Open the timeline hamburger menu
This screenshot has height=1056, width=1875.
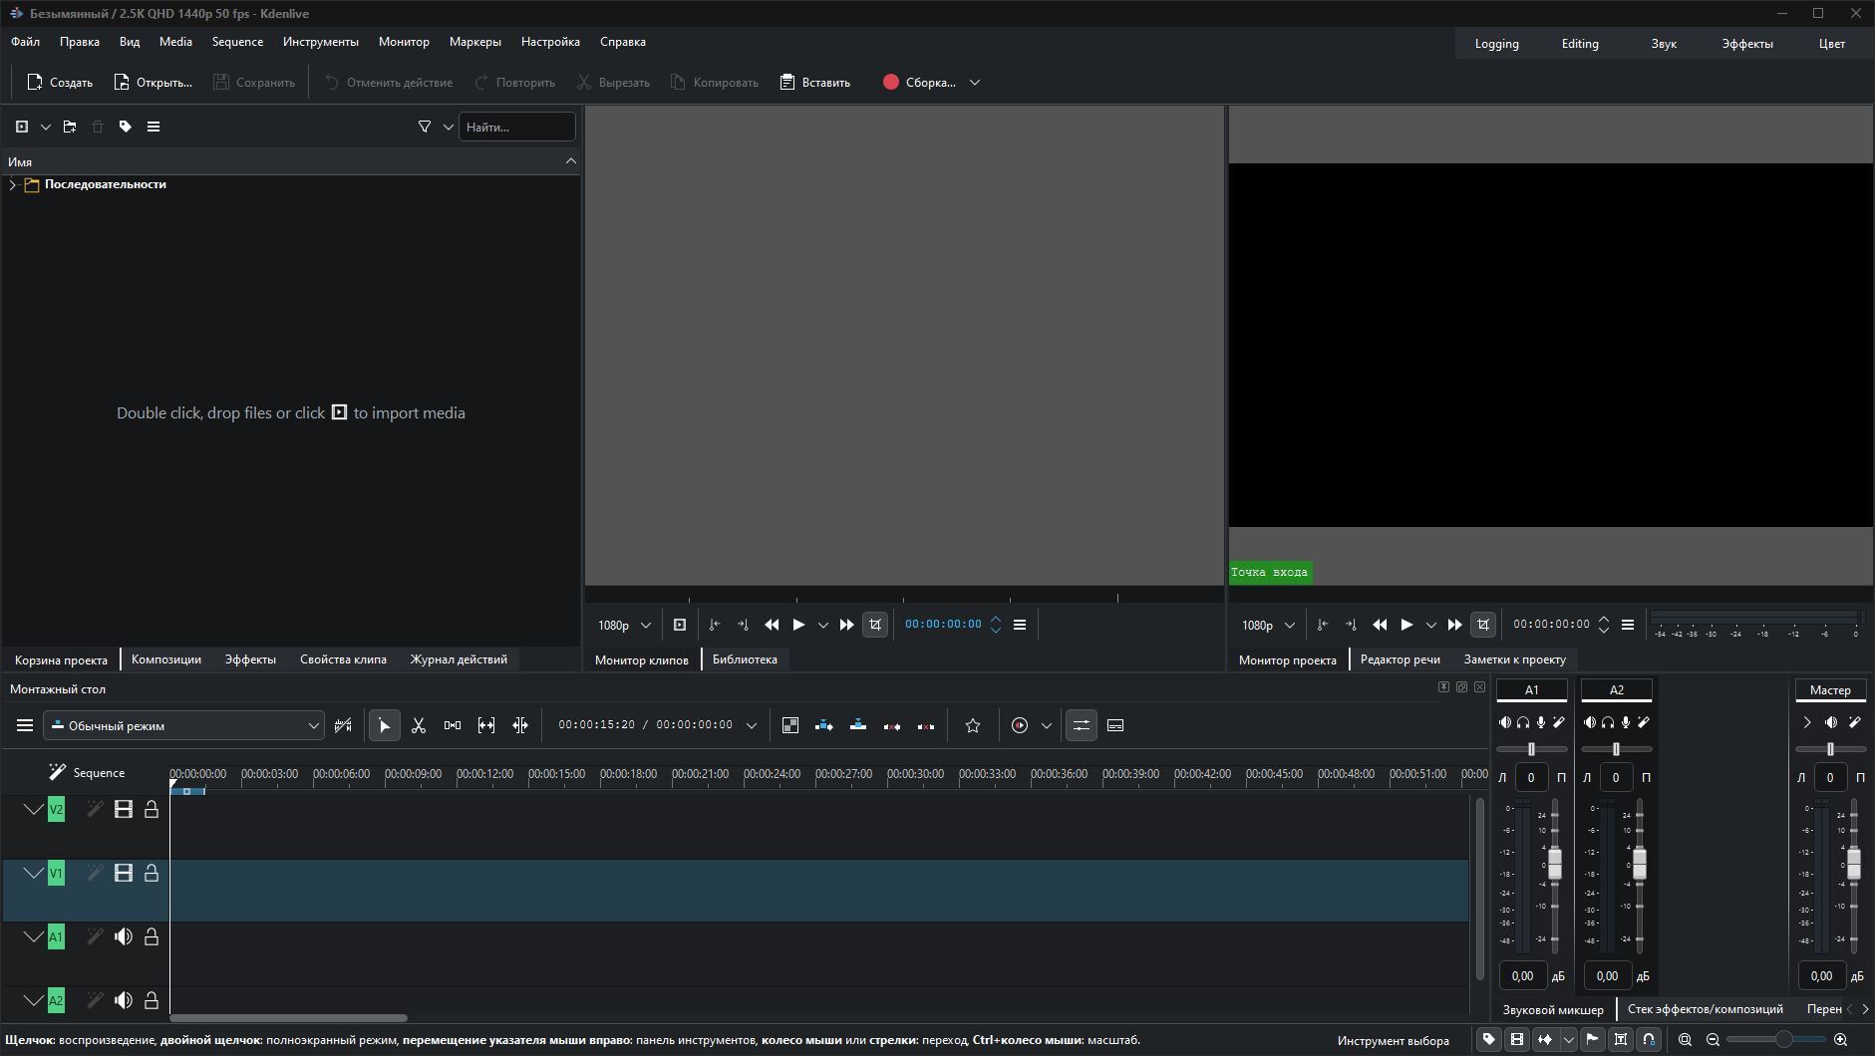point(25,725)
